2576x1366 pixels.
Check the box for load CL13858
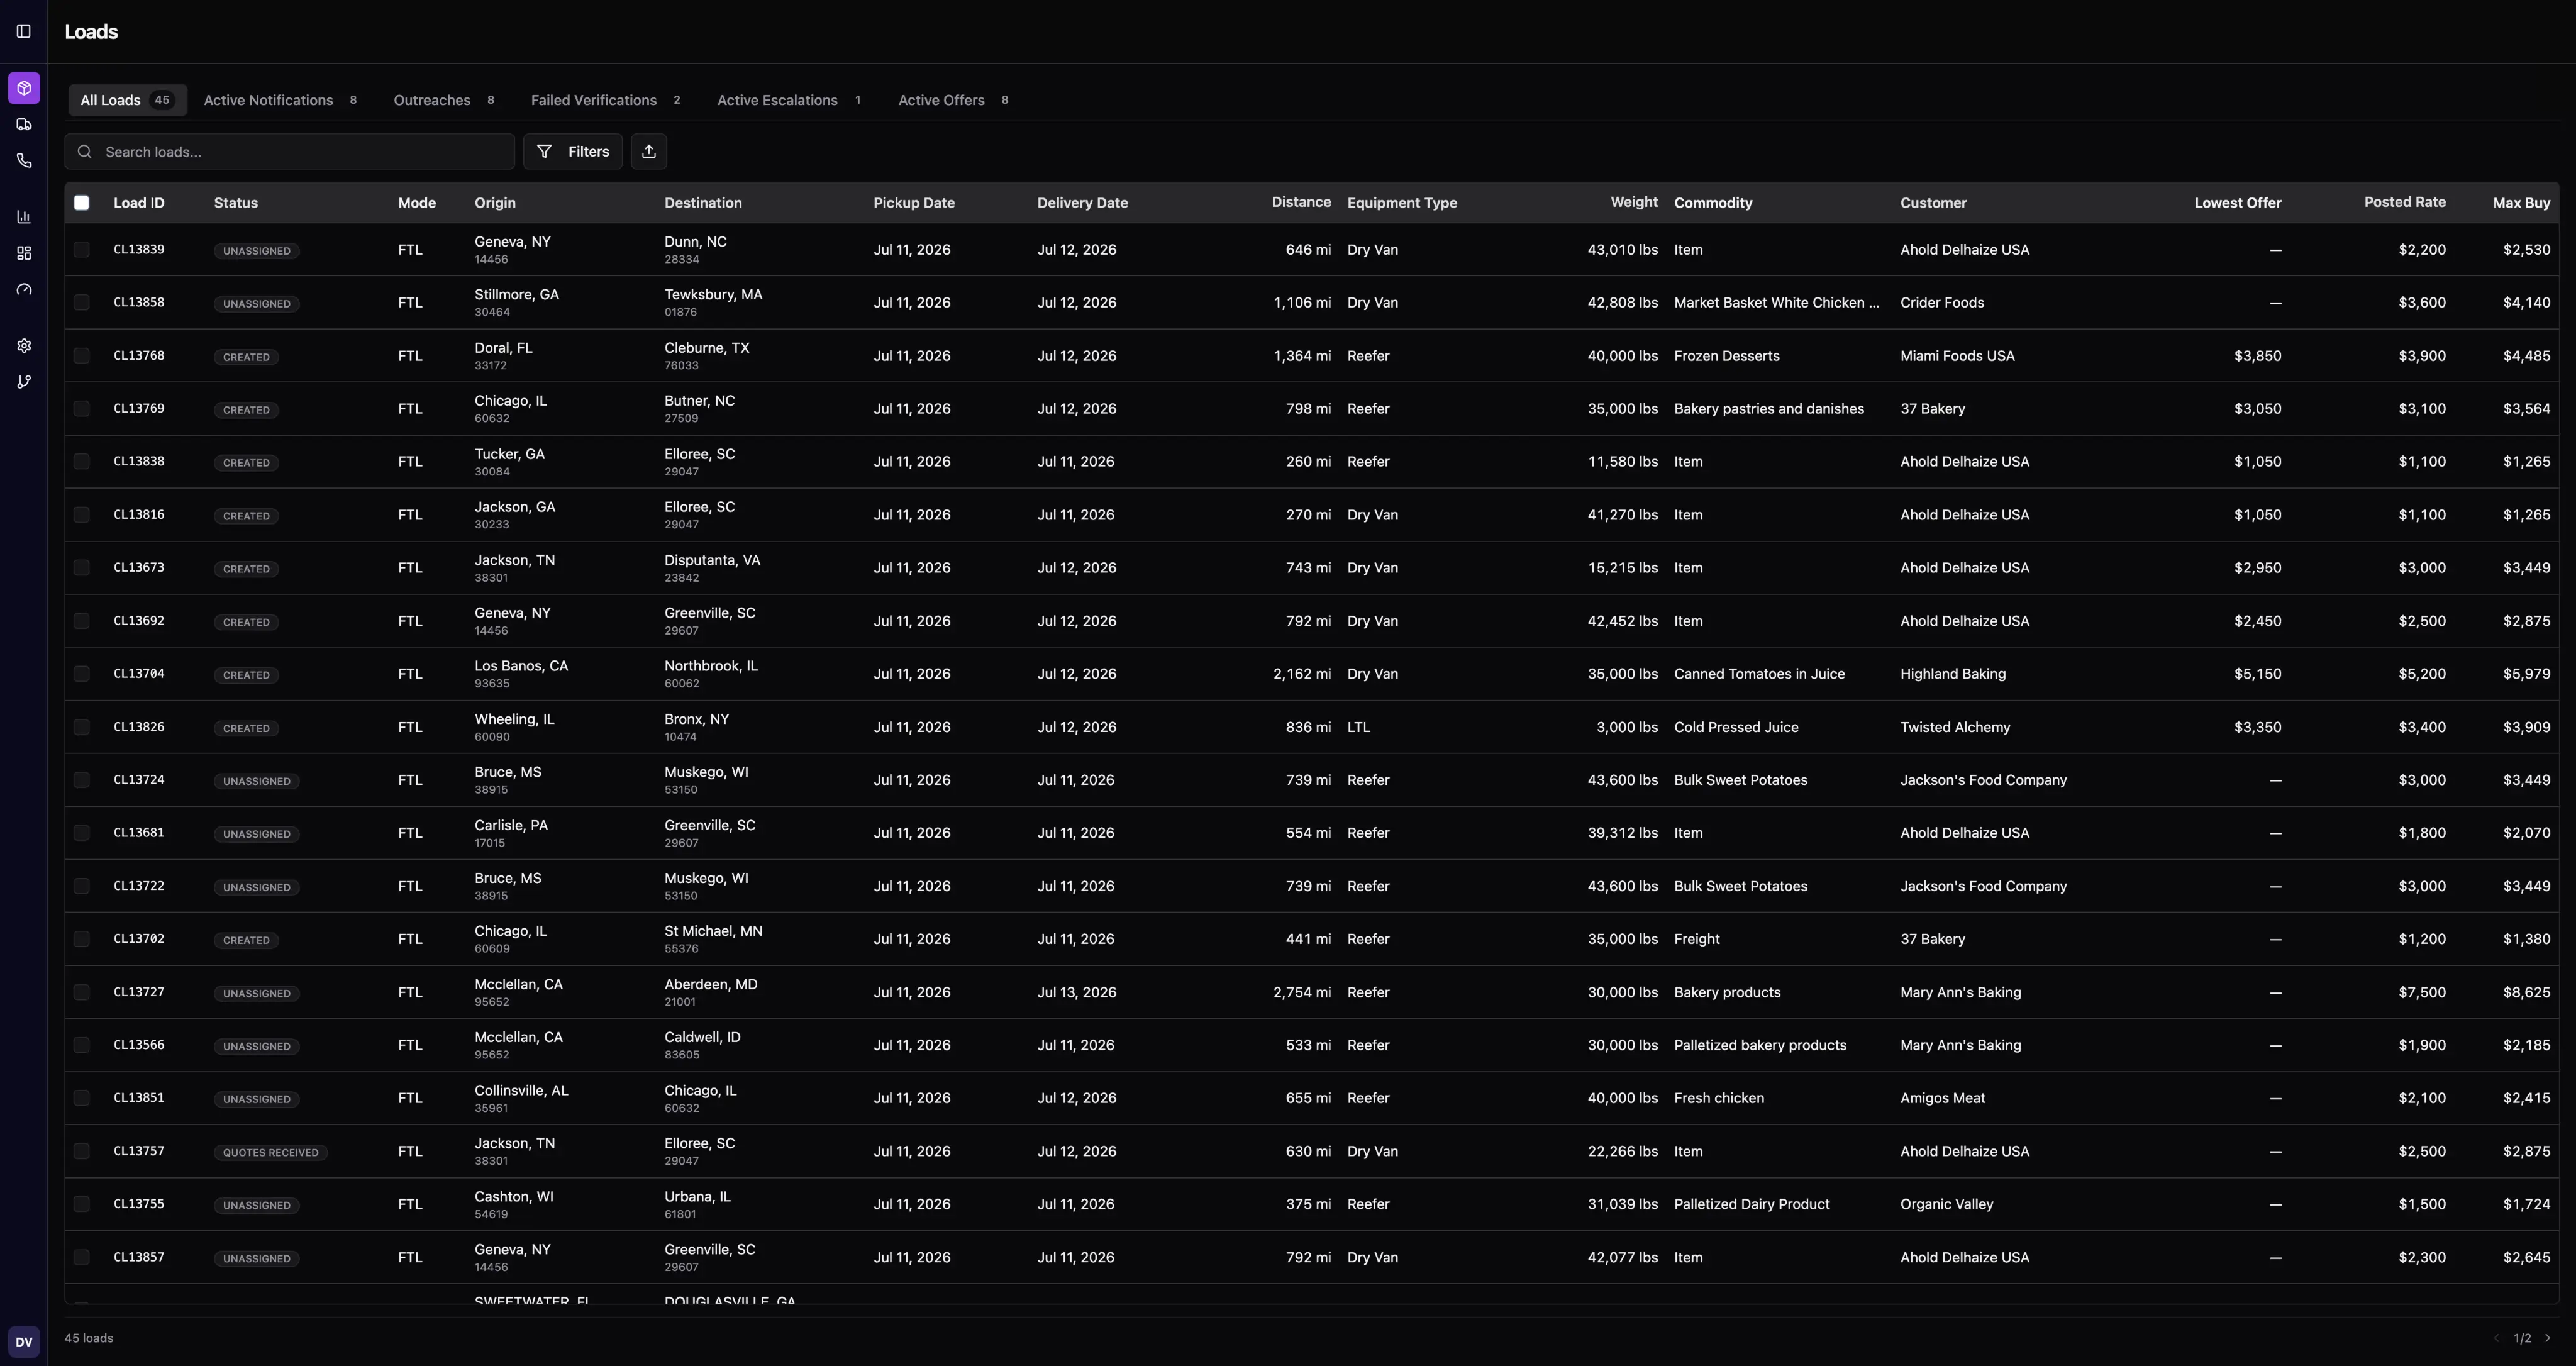coord(82,303)
